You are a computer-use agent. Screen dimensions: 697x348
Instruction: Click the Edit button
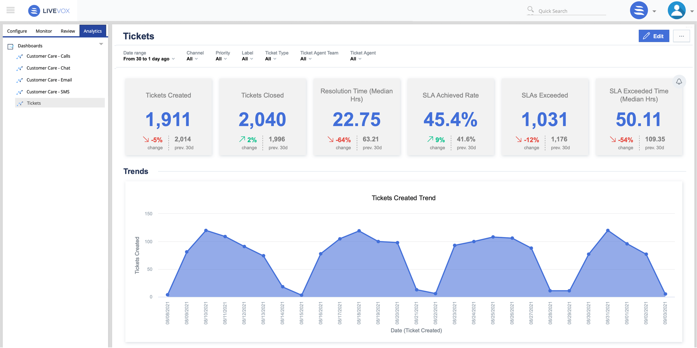654,36
